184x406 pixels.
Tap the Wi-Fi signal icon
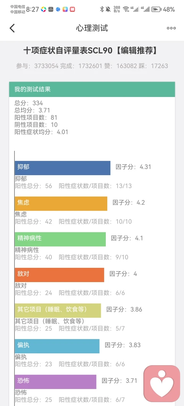(x=126, y=10)
